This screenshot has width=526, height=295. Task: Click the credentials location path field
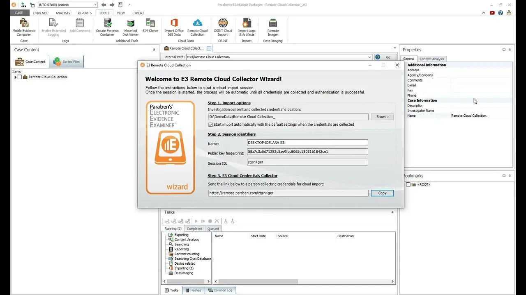point(288,117)
